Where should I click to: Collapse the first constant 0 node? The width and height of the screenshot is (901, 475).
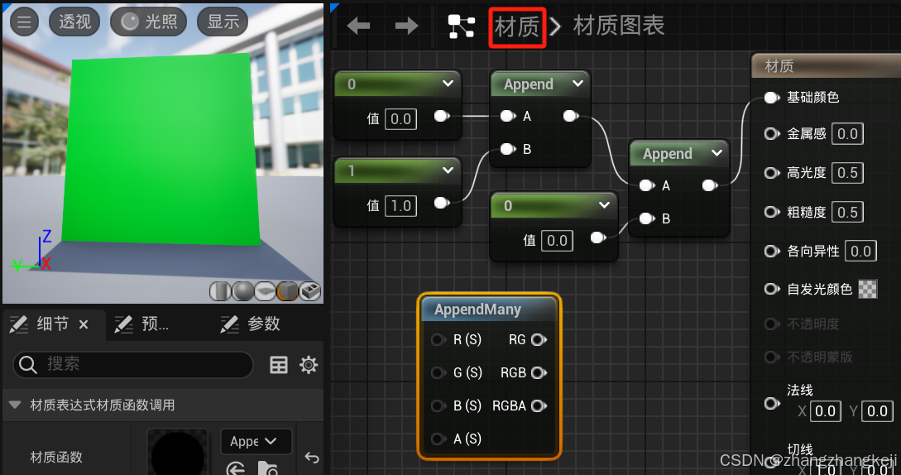(x=448, y=84)
